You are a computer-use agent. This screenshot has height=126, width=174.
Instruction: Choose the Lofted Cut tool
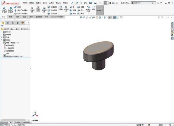pos(53,10)
